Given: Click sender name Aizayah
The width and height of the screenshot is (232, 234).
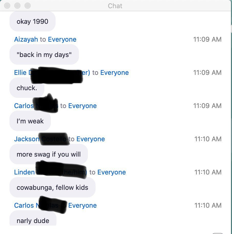Looking at the screenshot, I should point(26,39).
